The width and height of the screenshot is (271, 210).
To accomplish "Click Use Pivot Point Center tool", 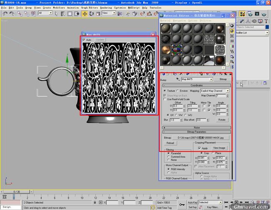I will click(120, 14).
